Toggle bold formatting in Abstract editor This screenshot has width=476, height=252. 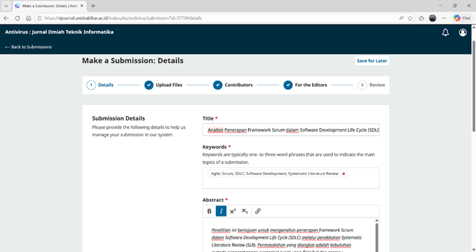[x=209, y=211]
